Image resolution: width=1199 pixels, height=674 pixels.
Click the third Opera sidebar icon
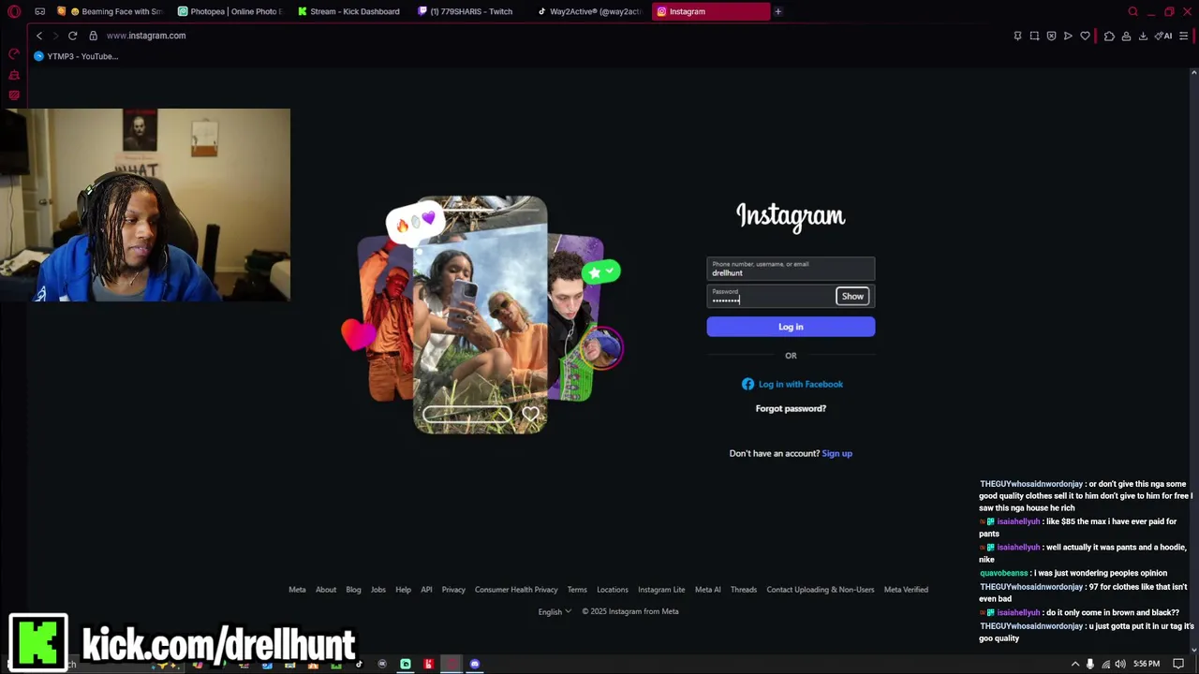[14, 95]
